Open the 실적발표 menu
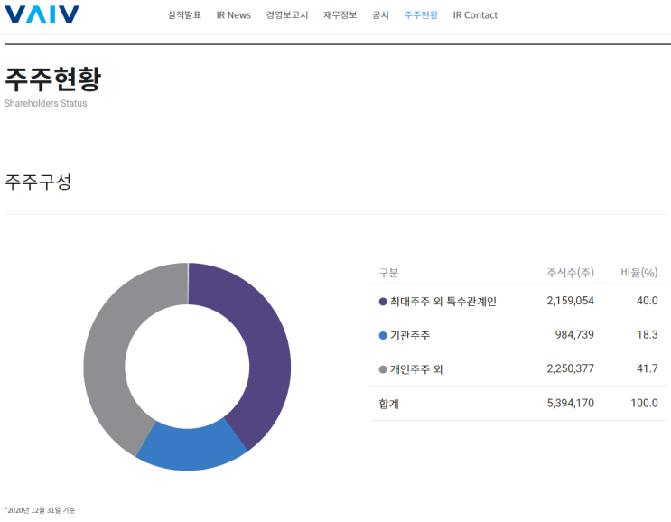671x522 pixels. (x=184, y=15)
